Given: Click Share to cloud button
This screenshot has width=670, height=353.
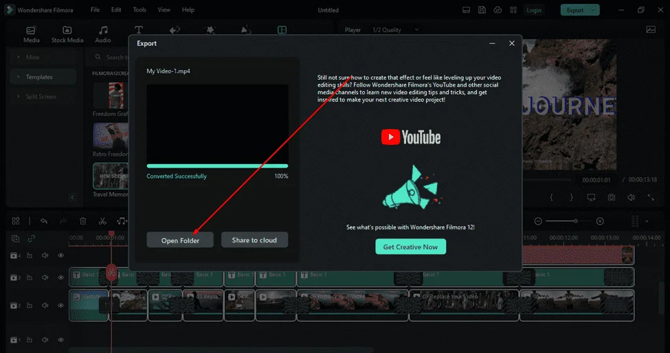Looking at the screenshot, I should [x=254, y=240].
